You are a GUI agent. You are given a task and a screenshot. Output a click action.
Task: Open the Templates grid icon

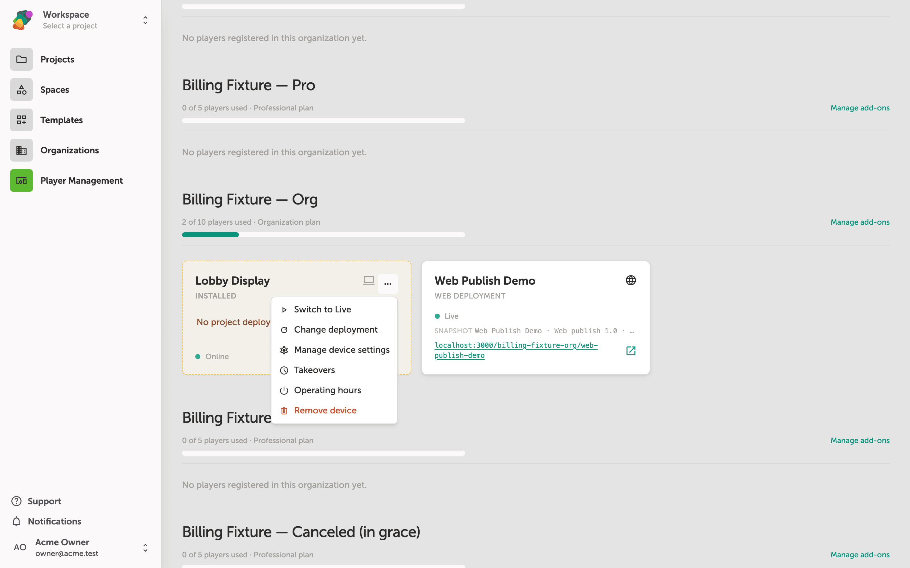coord(21,120)
